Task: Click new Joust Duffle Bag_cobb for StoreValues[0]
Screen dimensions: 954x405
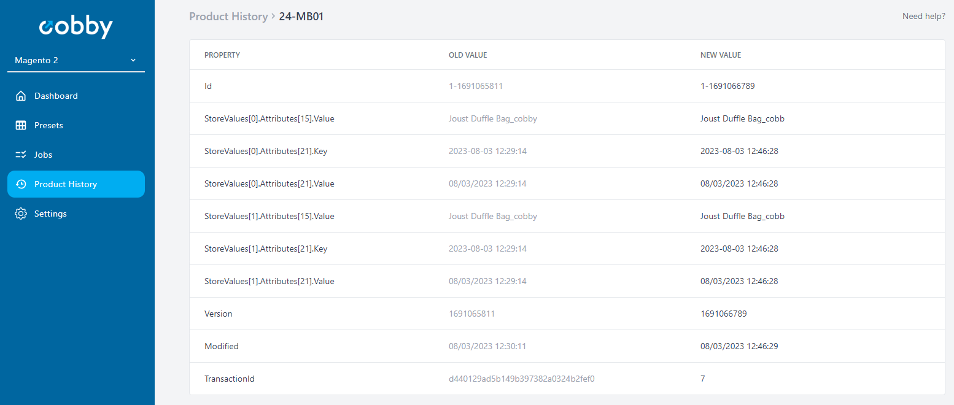Action: (x=742, y=119)
